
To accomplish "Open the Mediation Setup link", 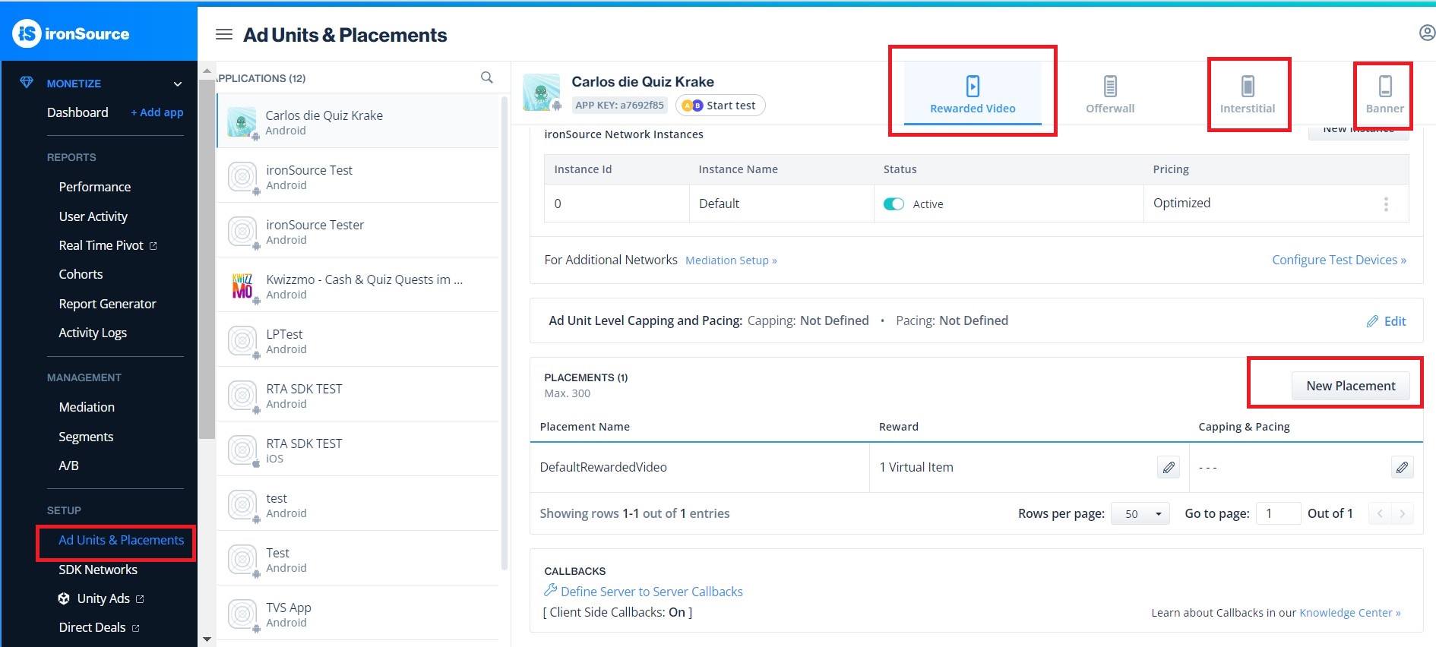I will click(x=731, y=260).
